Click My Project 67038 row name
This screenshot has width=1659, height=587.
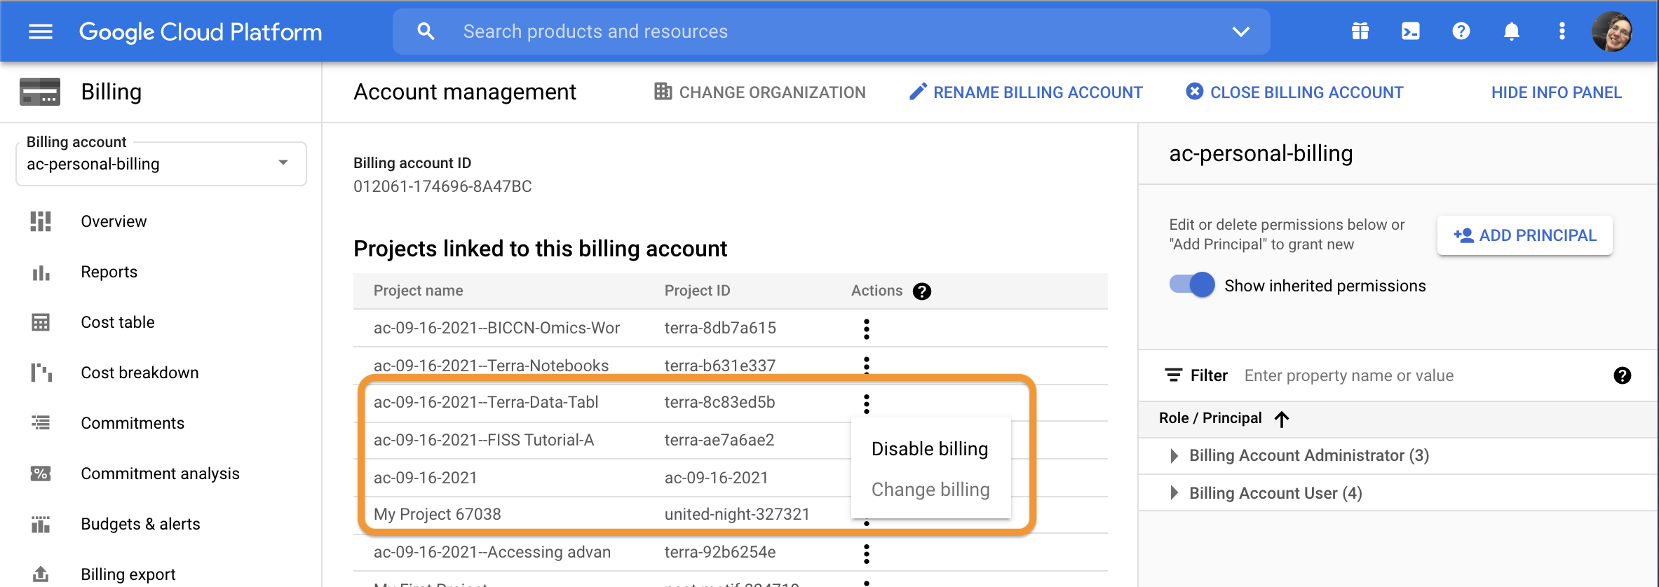click(x=437, y=514)
